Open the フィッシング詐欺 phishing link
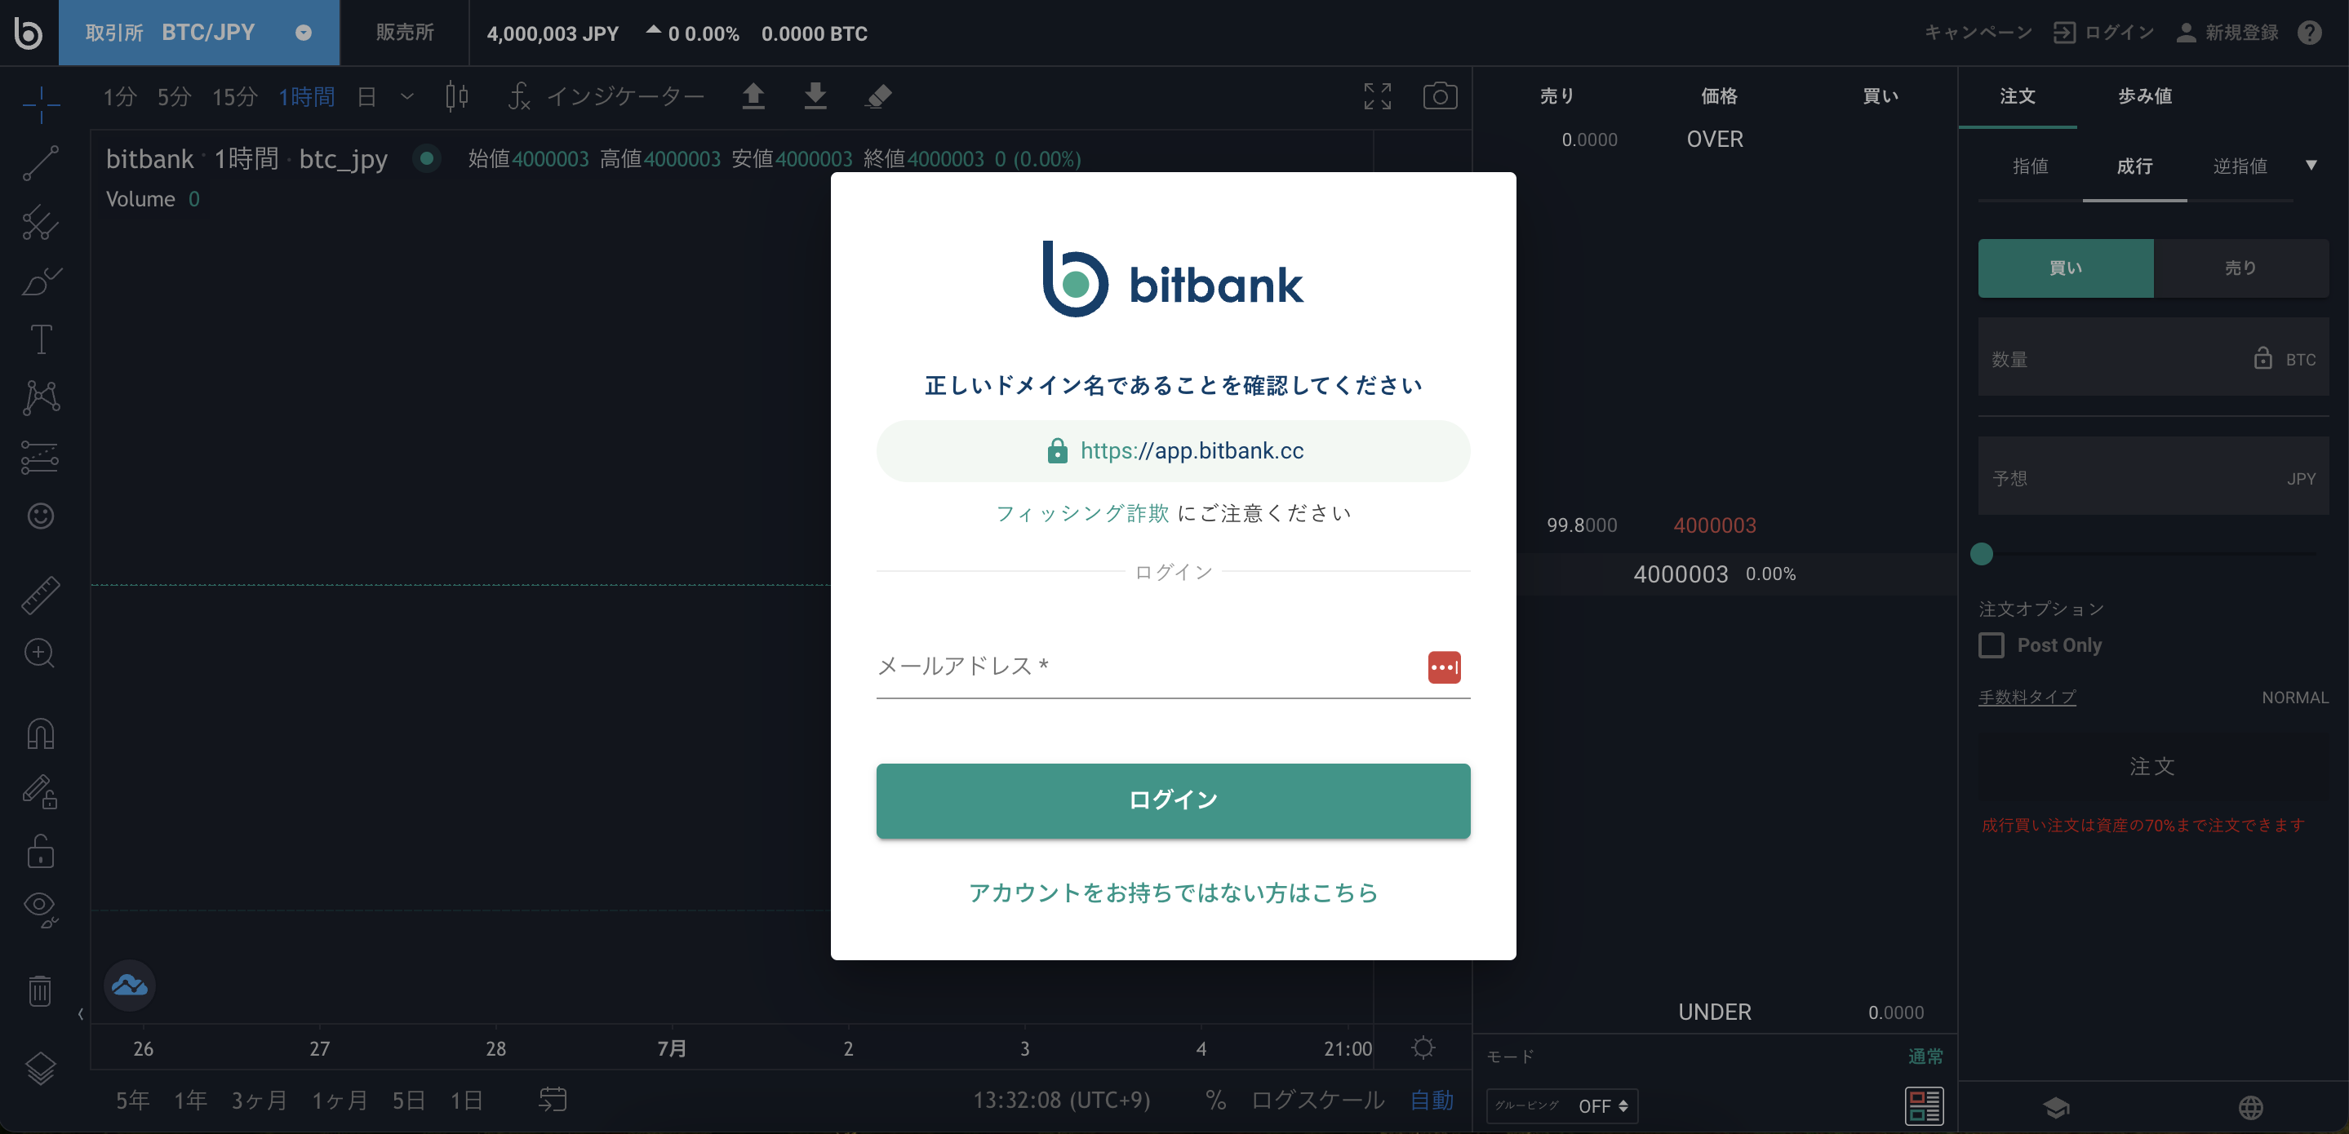This screenshot has height=1134, width=2349. coord(1082,513)
